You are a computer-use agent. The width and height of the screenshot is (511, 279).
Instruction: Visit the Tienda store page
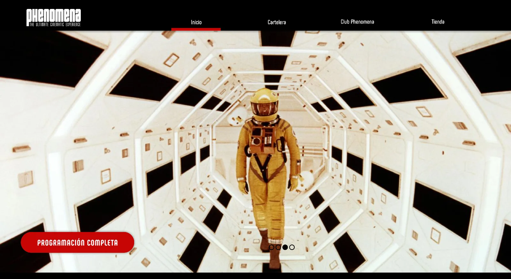438,22
